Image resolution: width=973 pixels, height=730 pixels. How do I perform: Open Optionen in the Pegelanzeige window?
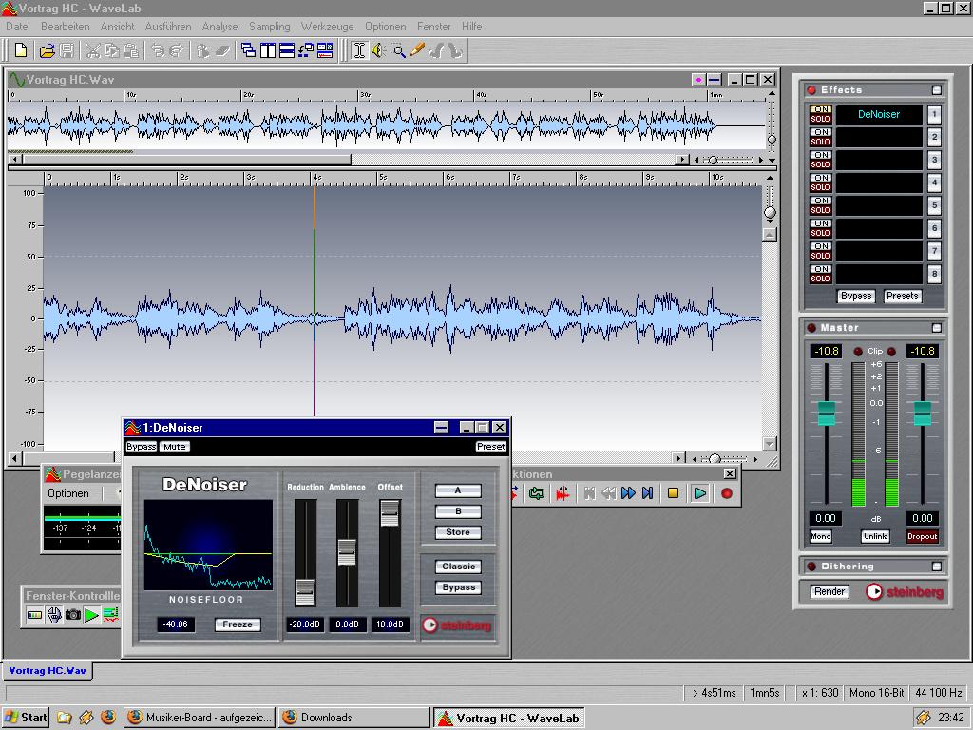[68, 493]
